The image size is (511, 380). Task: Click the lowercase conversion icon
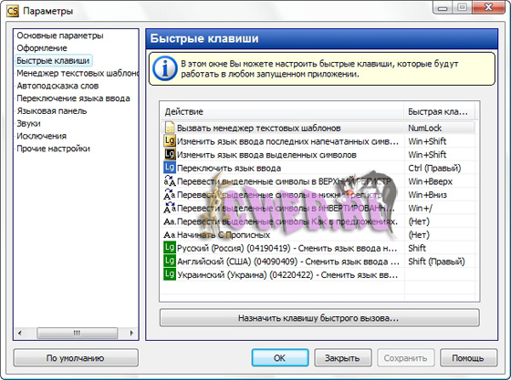pos(170,194)
